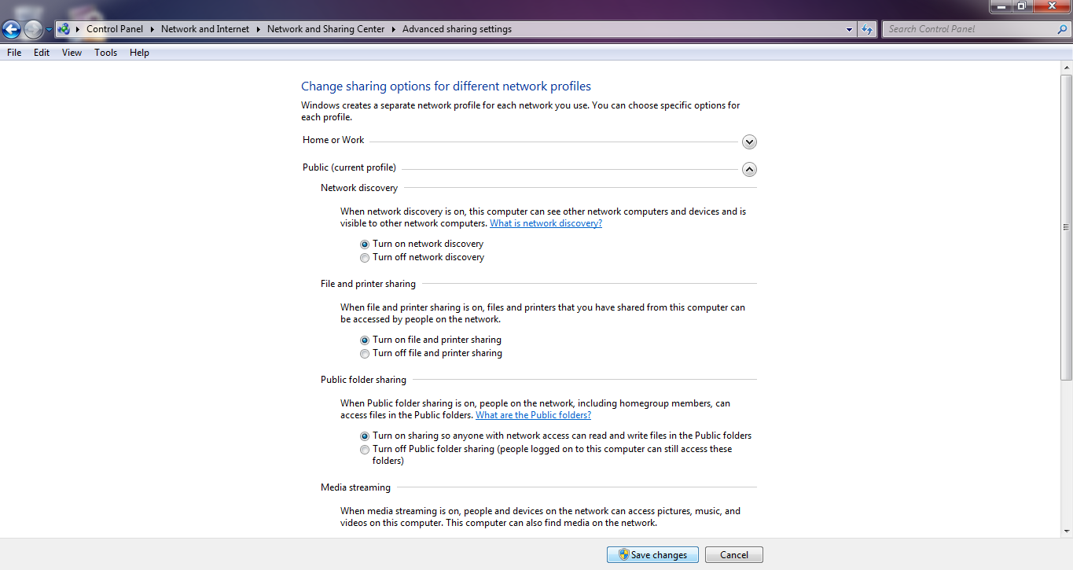Open the Tools menu

pyautogui.click(x=105, y=52)
